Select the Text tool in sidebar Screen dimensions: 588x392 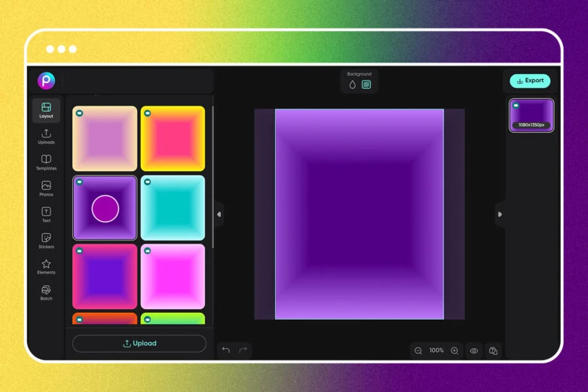click(x=46, y=215)
